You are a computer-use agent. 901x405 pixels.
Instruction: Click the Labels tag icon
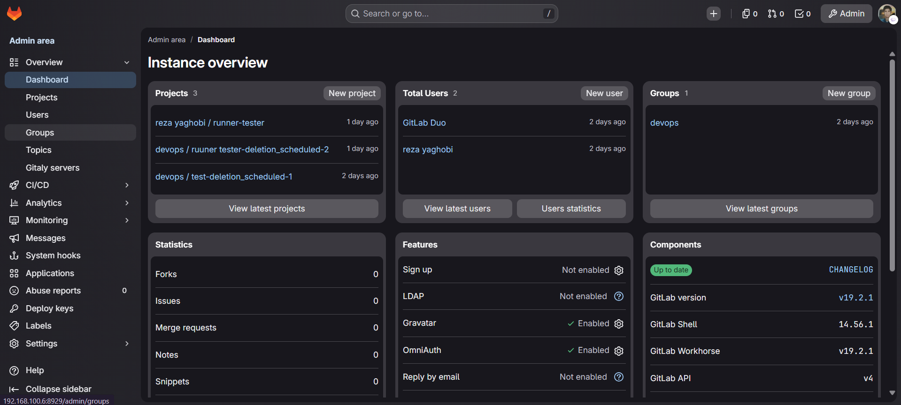[x=14, y=326]
